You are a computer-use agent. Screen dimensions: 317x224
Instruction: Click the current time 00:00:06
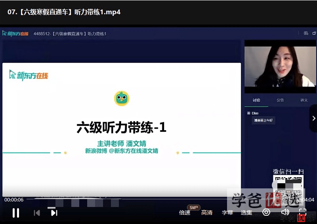tap(14, 200)
